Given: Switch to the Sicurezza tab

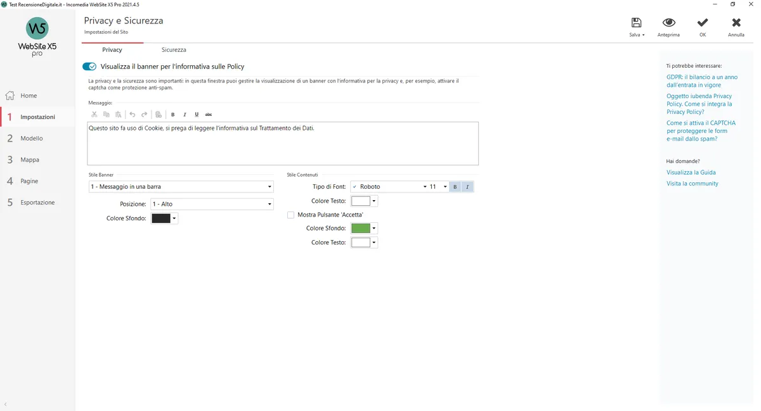Looking at the screenshot, I should click(x=174, y=49).
